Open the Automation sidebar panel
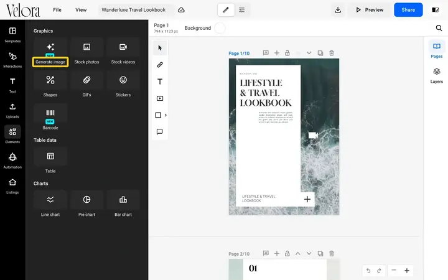 tap(12, 161)
